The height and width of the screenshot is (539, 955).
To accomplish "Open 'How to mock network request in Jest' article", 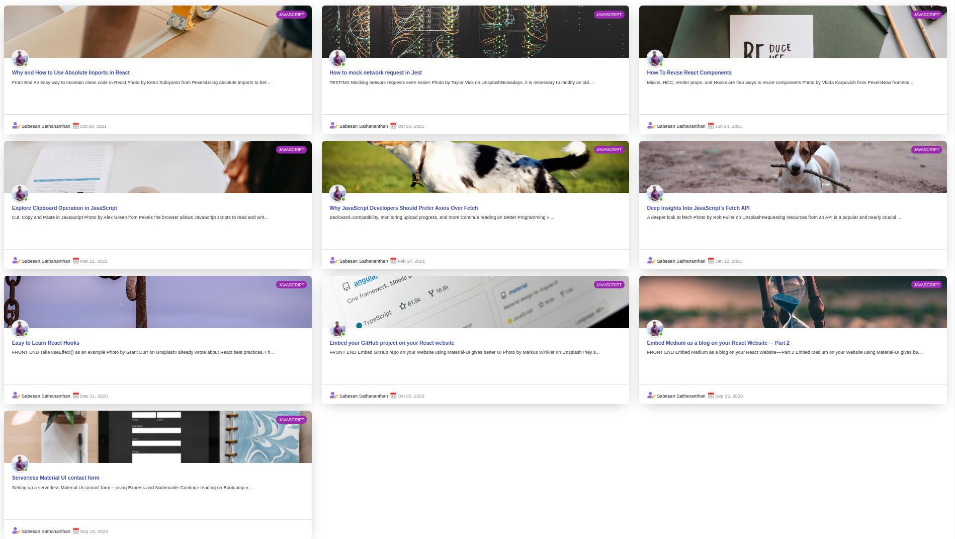I will pos(375,72).
